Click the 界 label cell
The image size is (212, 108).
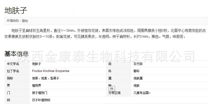[x=17, y=85]
